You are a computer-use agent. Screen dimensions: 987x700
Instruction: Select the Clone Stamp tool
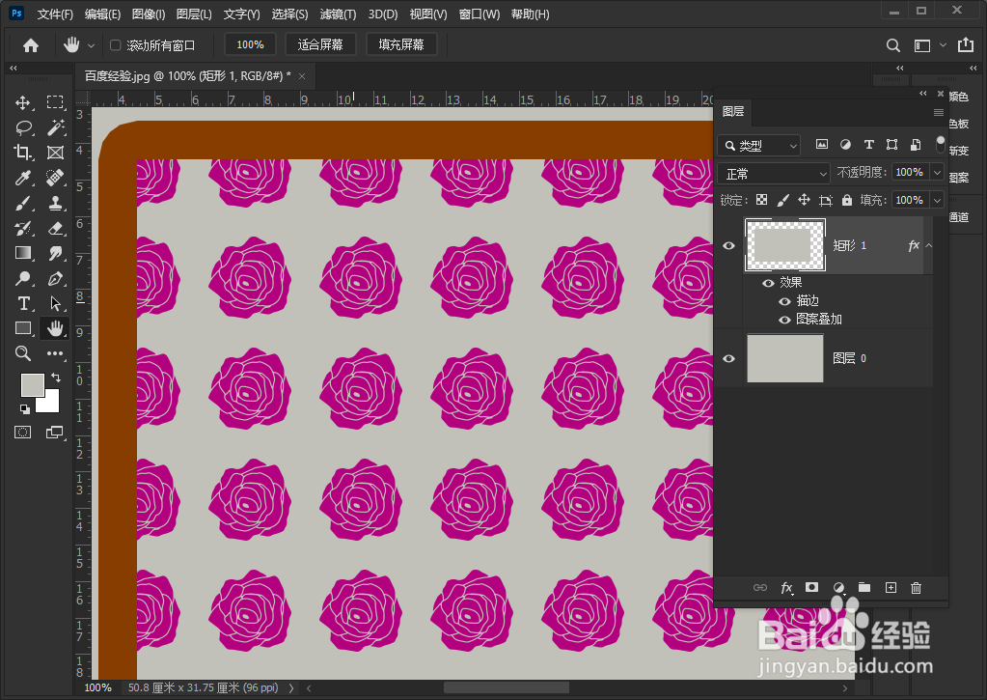[55, 203]
